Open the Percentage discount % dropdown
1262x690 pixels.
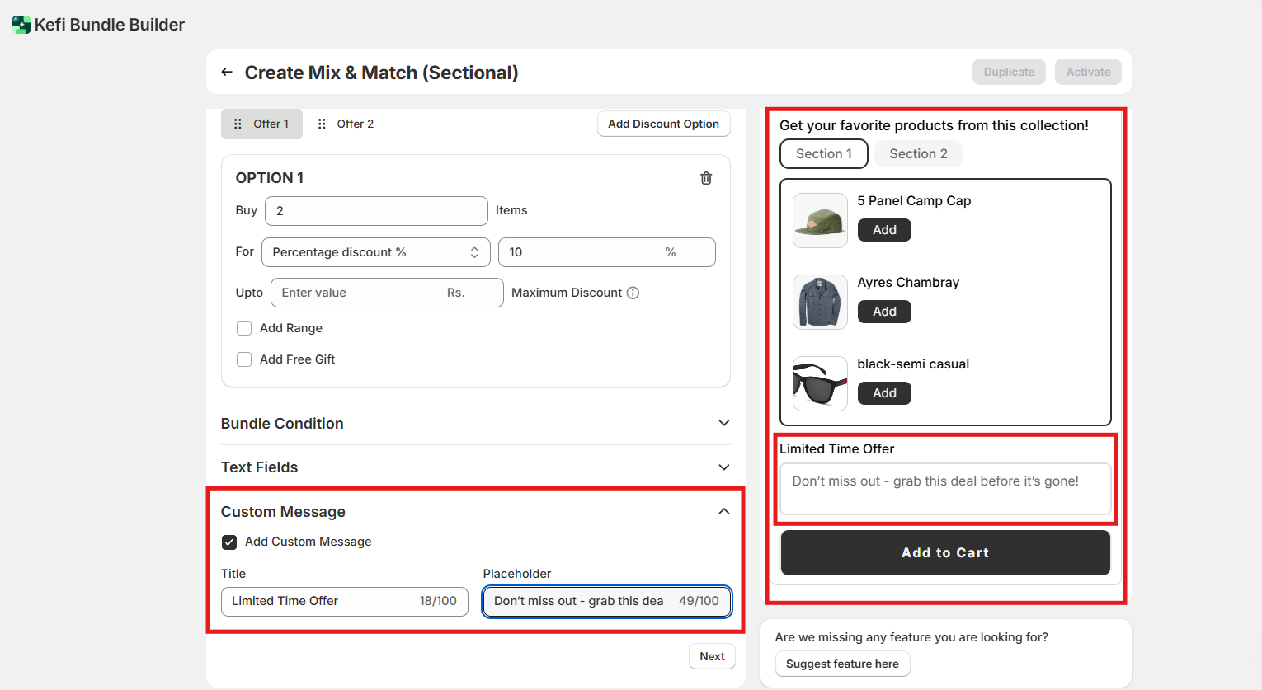click(x=375, y=252)
